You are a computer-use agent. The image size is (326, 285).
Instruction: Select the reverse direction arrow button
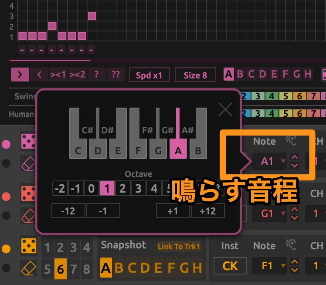point(39,75)
